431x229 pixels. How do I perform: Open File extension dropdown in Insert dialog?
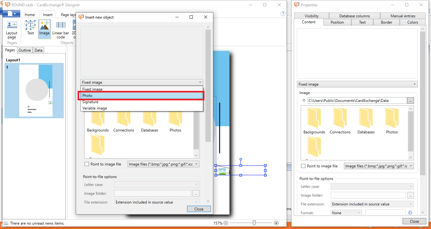pos(157,202)
